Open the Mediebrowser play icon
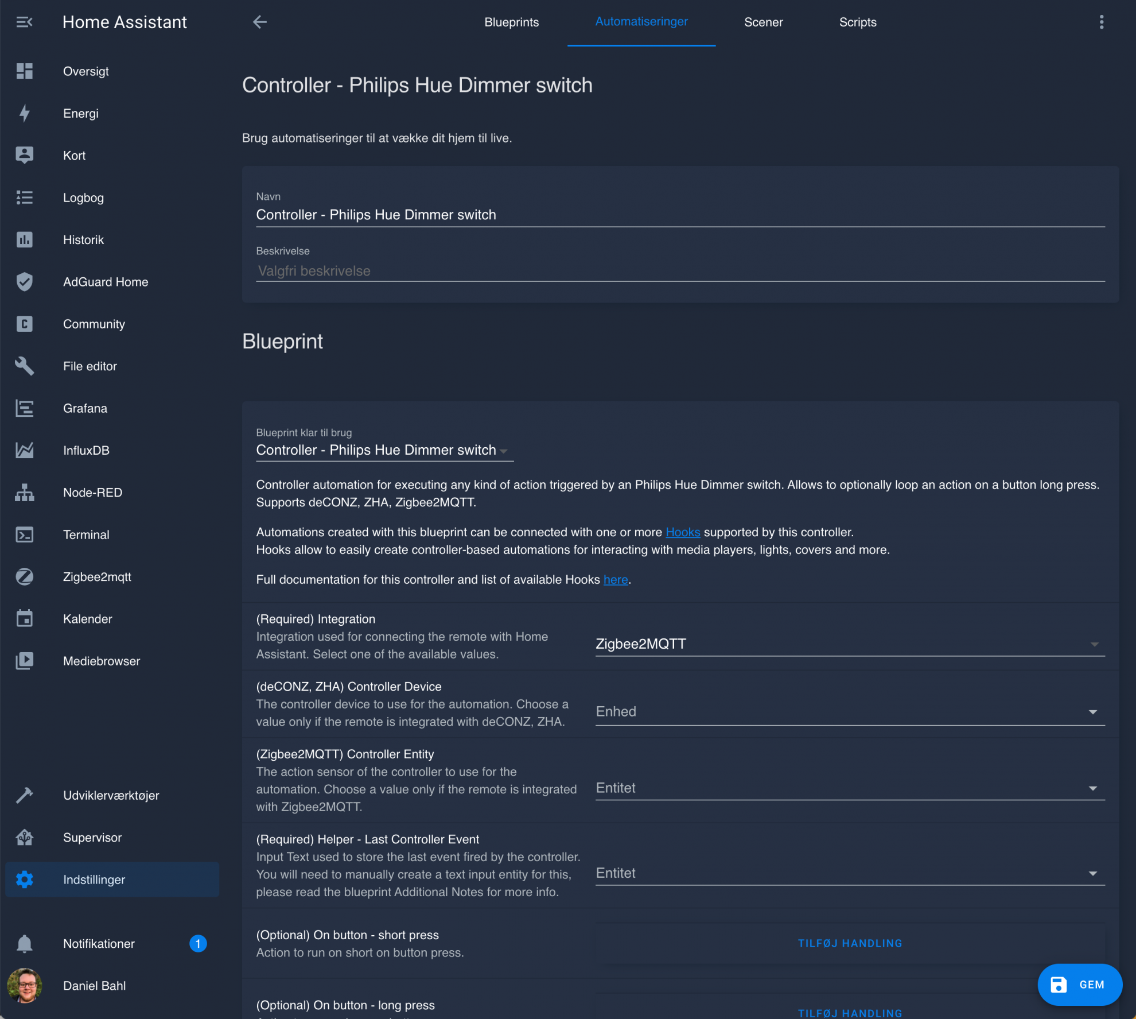 [x=24, y=661]
